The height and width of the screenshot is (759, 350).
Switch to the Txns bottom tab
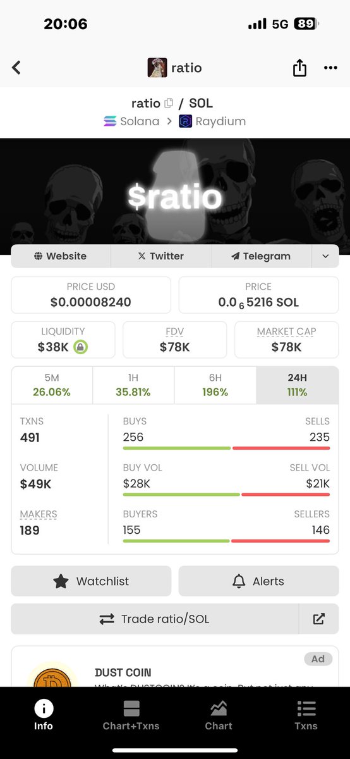pos(306,715)
